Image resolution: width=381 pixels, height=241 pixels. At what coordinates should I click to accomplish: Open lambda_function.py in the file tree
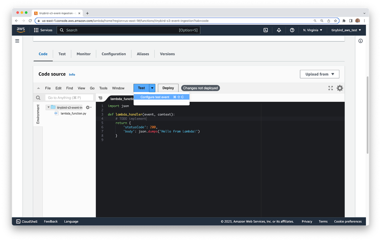point(73,113)
